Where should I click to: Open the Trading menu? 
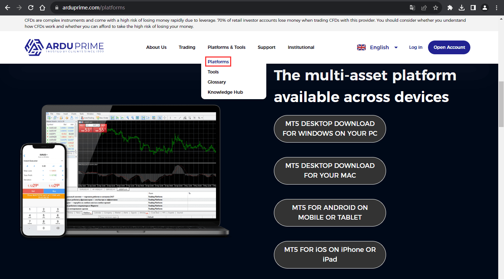click(x=187, y=47)
